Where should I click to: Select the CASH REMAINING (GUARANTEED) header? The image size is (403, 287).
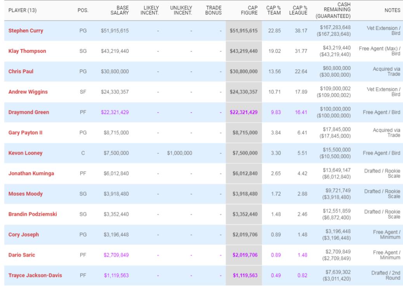[333, 10]
